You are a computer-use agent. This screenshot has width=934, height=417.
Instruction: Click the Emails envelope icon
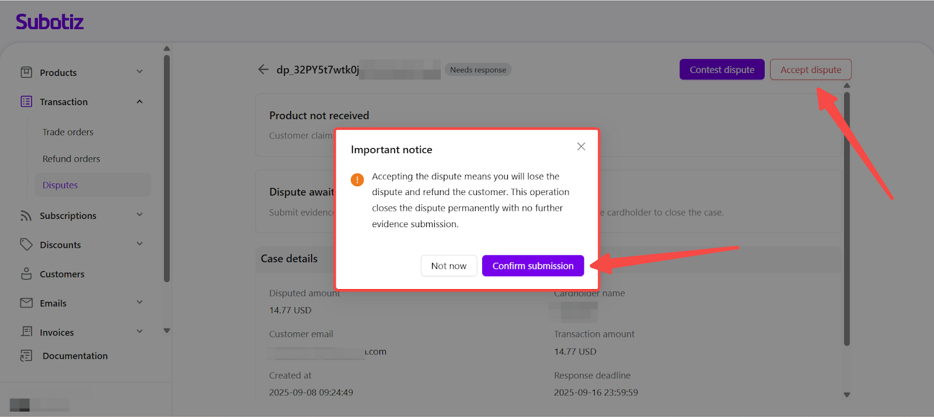[26, 303]
